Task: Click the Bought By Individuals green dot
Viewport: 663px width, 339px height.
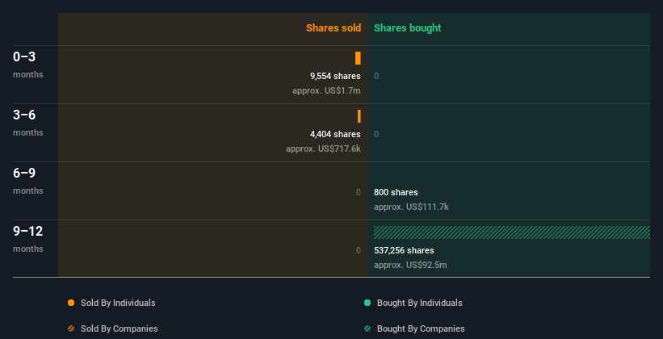Action: [367, 303]
